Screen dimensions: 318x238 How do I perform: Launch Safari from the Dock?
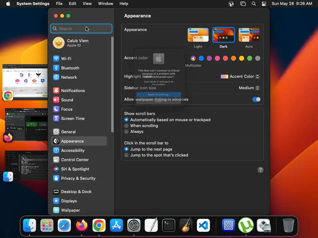pos(64,225)
